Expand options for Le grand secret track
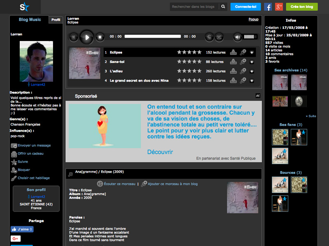The height and width of the screenshot is (246, 329). [x=252, y=81]
